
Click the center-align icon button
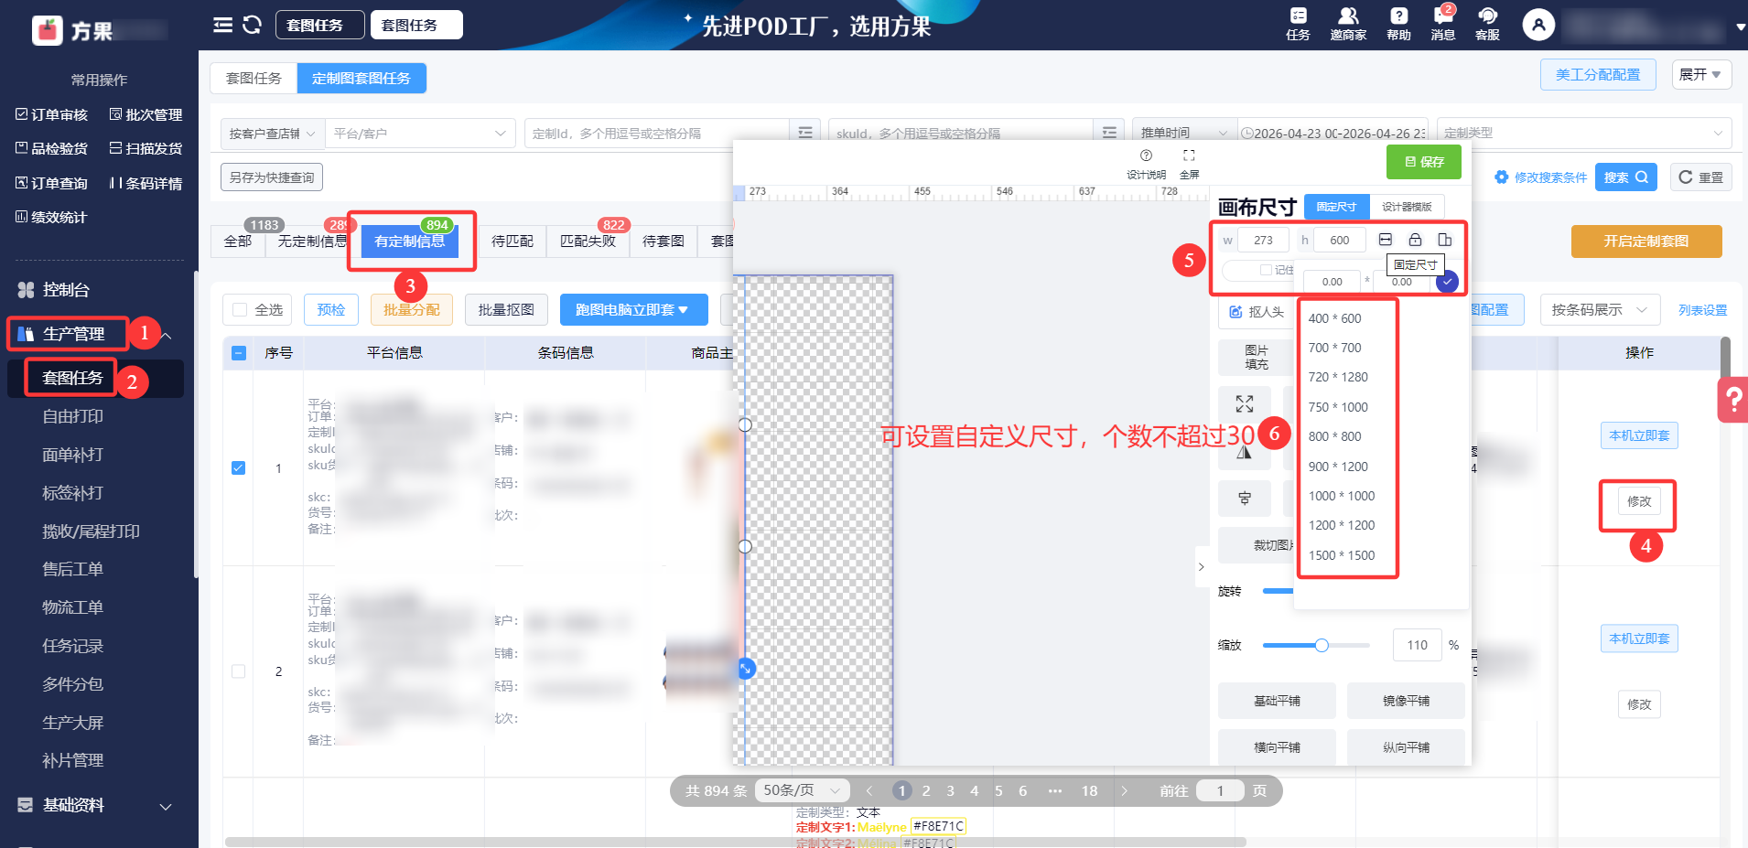coord(1245,499)
